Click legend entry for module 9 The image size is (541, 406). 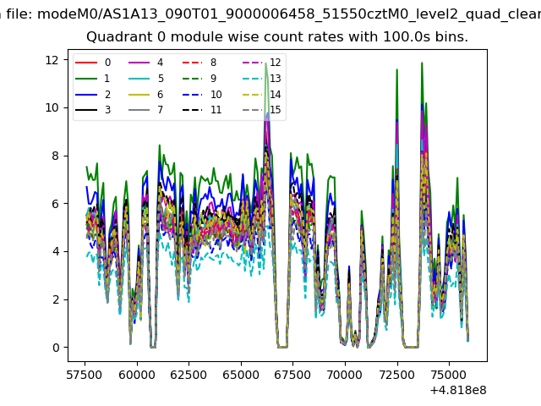199,79
